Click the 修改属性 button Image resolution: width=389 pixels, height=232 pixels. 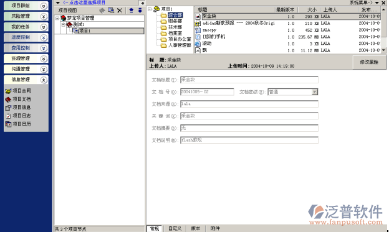click(x=369, y=62)
